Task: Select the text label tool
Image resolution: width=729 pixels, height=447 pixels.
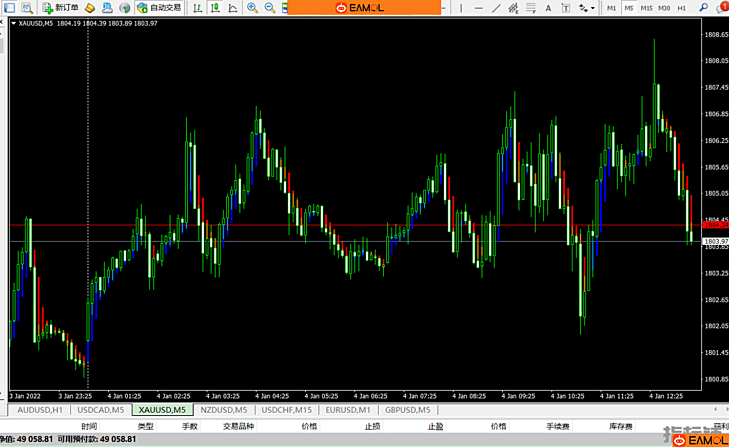Action: (x=565, y=8)
